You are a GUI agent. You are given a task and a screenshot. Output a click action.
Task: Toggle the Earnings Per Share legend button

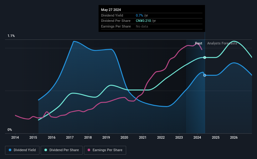coord(105,150)
